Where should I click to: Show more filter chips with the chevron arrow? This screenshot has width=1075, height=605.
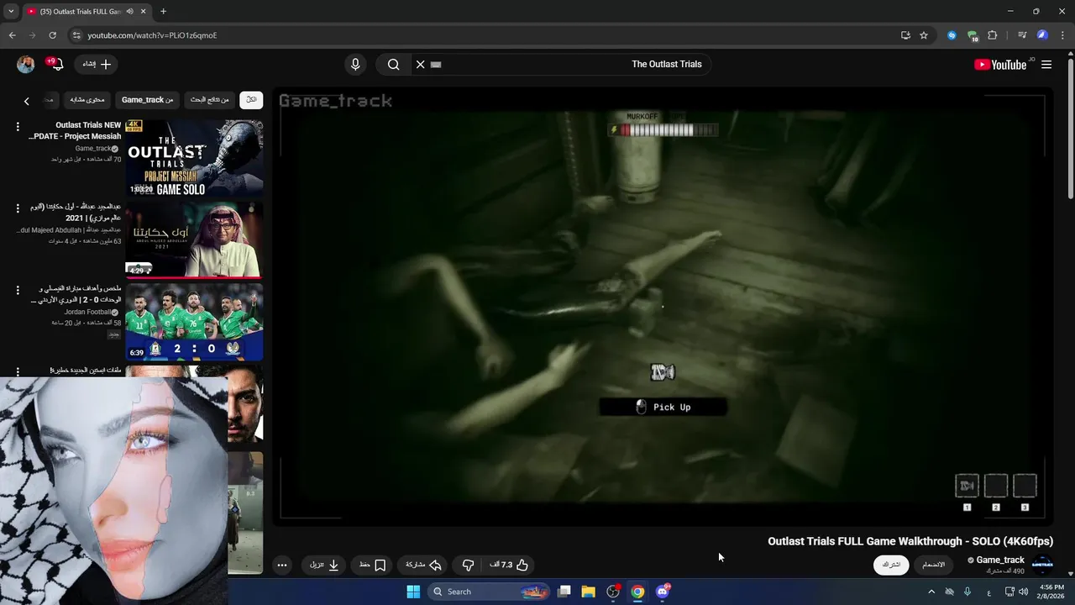click(x=26, y=101)
